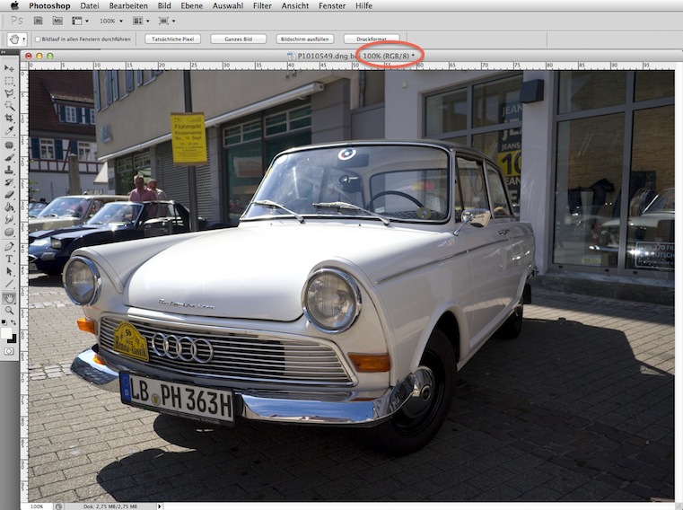The width and height of the screenshot is (683, 510).
Task: Toggle Quick Mask mode icon
Action: [9, 351]
